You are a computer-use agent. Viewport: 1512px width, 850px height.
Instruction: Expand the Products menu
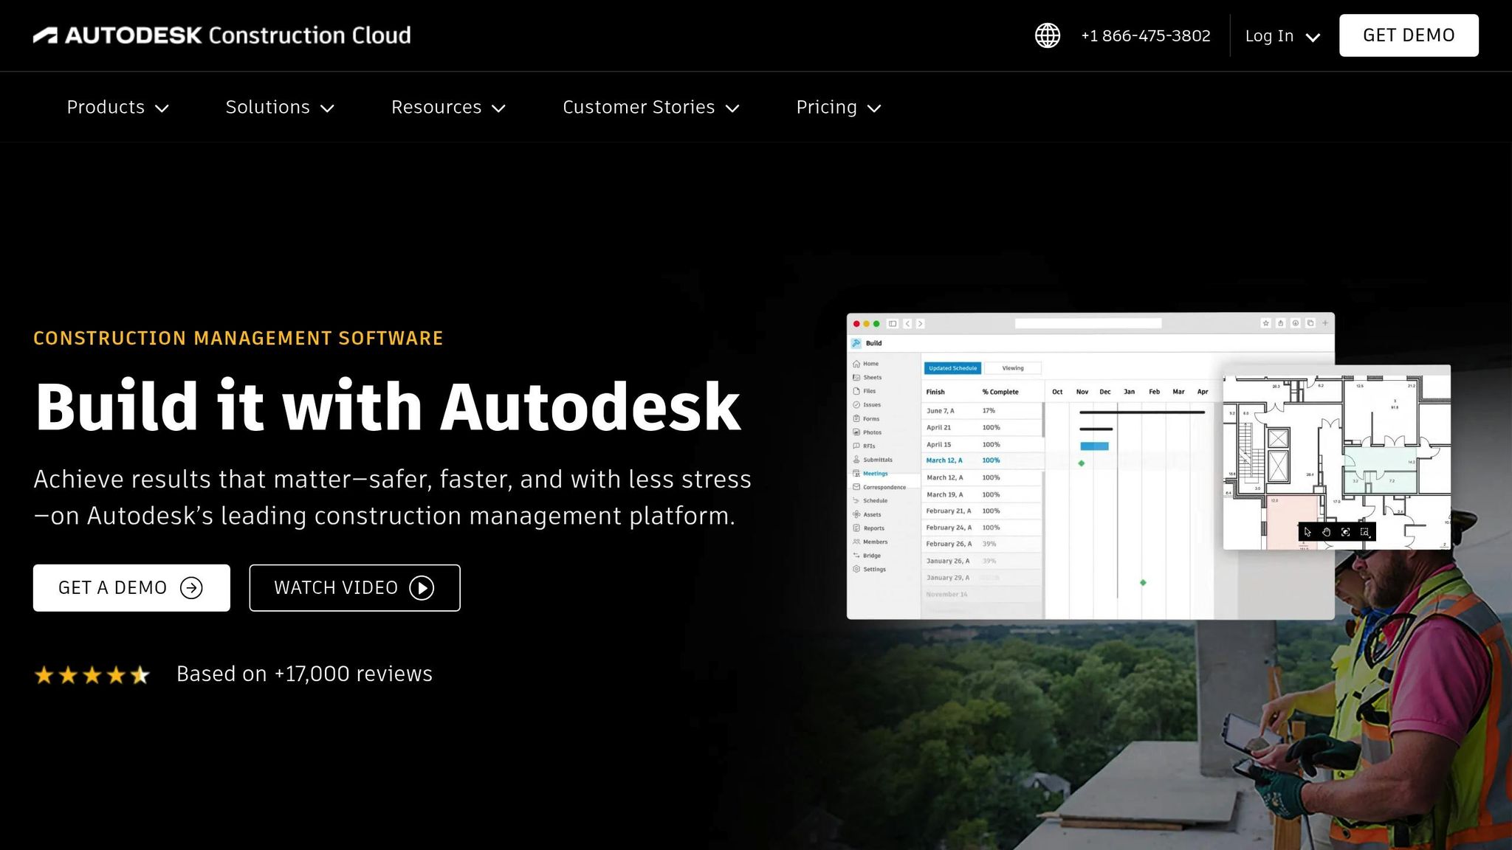point(118,107)
